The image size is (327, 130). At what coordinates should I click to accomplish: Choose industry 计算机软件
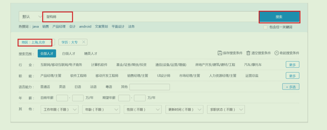click(99, 65)
